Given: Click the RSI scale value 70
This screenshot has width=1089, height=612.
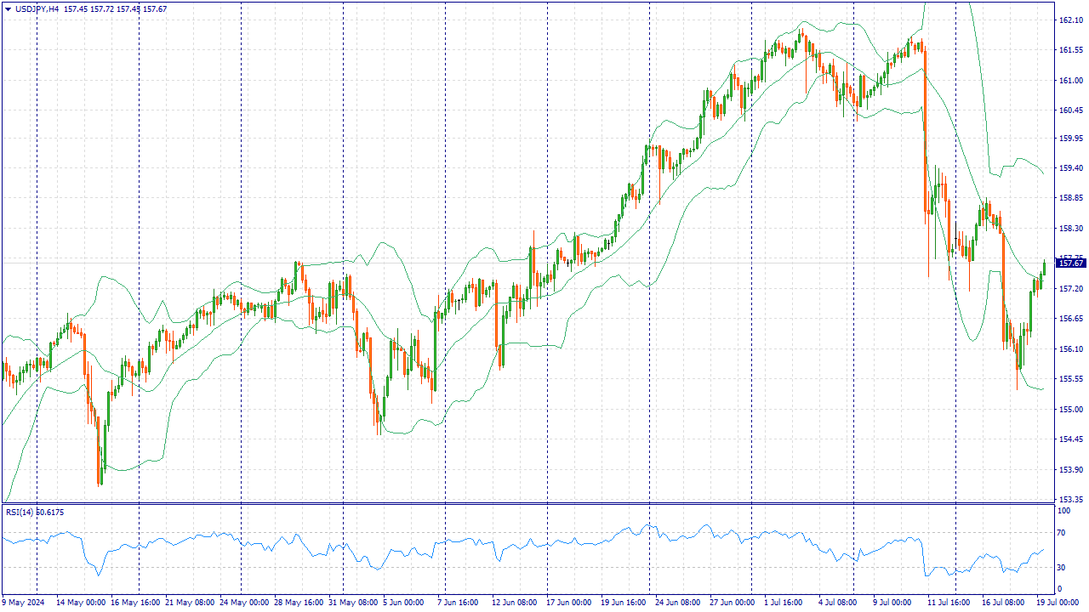Looking at the screenshot, I should click(1062, 533).
